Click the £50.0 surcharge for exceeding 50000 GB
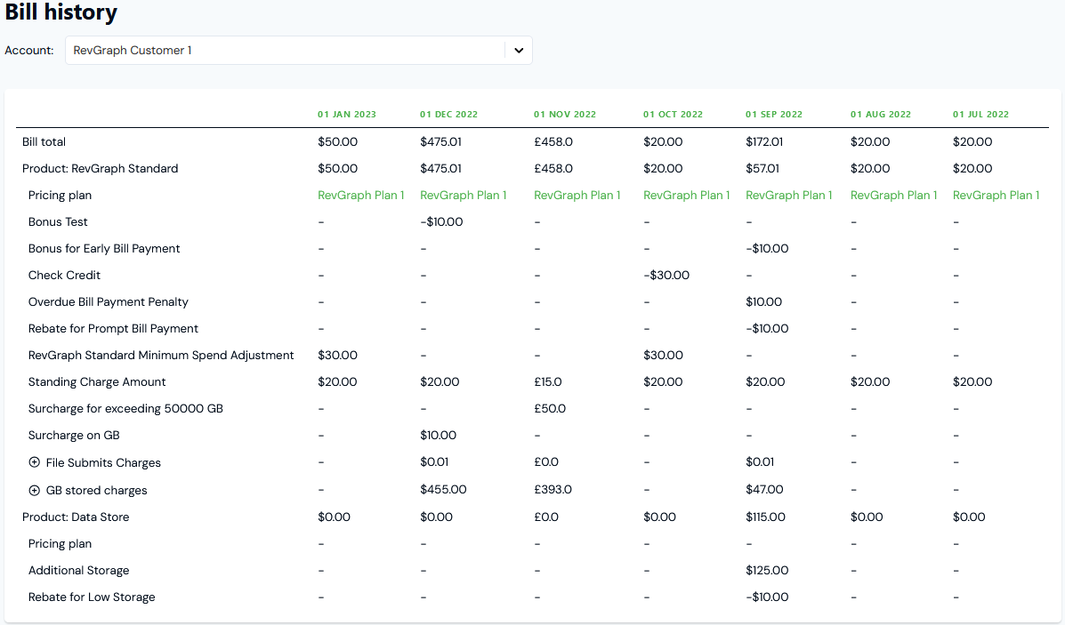The width and height of the screenshot is (1065, 625). coord(550,409)
